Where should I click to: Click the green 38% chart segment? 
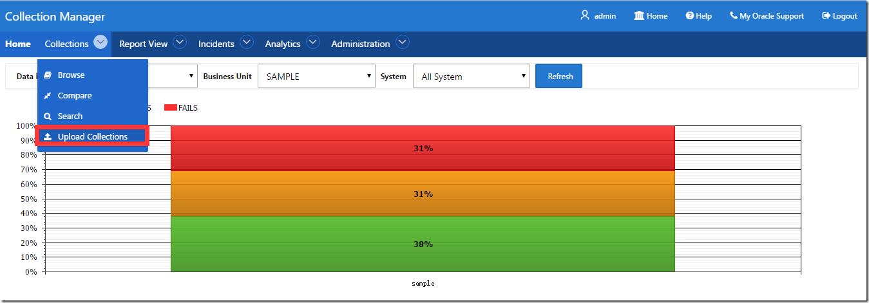(x=423, y=244)
